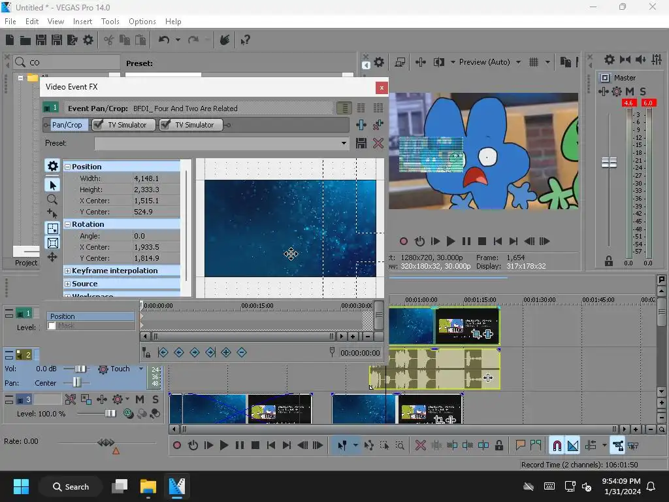Open the Preset dropdown in Video Event FX

[x=344, y=143]
